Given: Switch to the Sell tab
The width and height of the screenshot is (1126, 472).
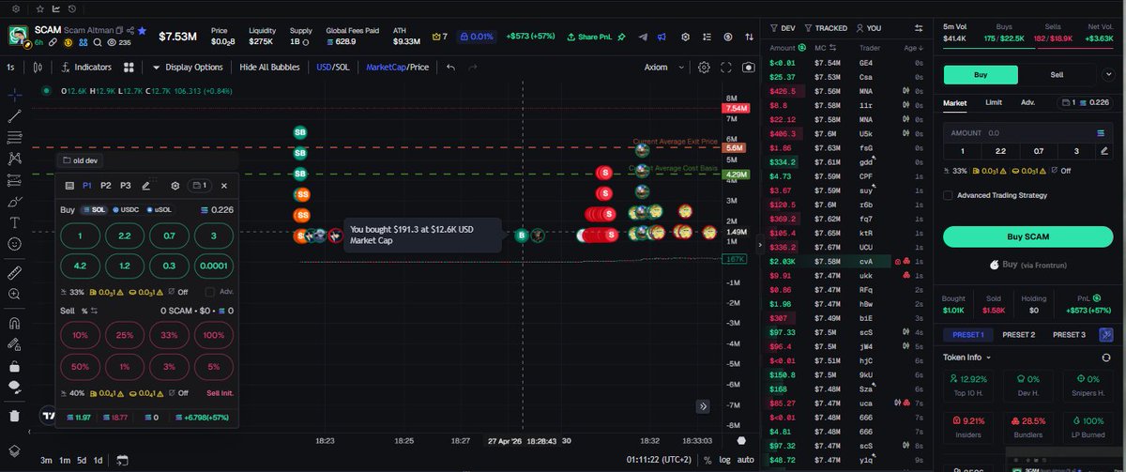Looking at the screenshot, I should coord(1057,76).
